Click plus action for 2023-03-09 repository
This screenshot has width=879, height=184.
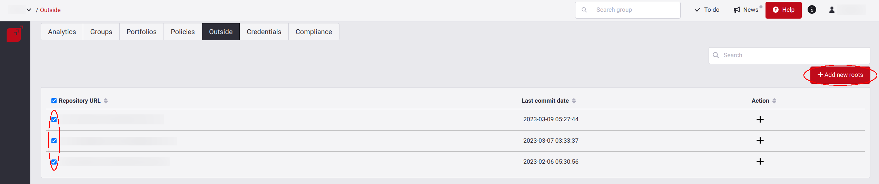pos(760,119)
